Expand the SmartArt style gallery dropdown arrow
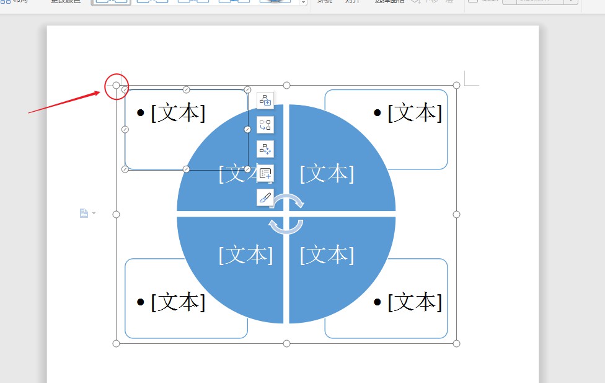The width and height of the screenshot is (605, 383). pos(302,3)
